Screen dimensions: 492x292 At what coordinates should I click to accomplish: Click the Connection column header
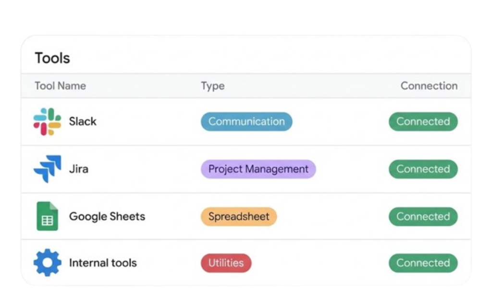coord(429,86)
